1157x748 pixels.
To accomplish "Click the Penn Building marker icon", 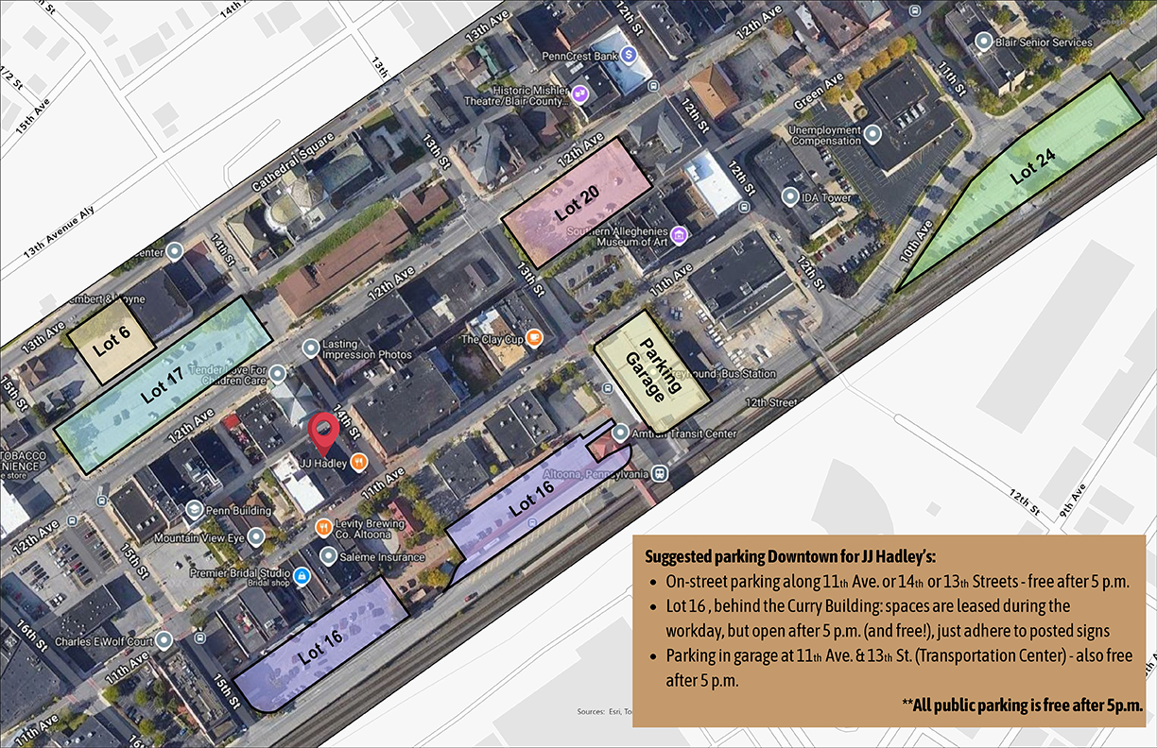I will [195, 510].
